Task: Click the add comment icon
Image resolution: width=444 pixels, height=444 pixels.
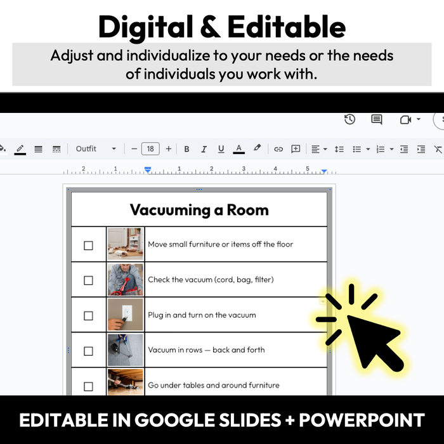Action: (x=296, y=149)
